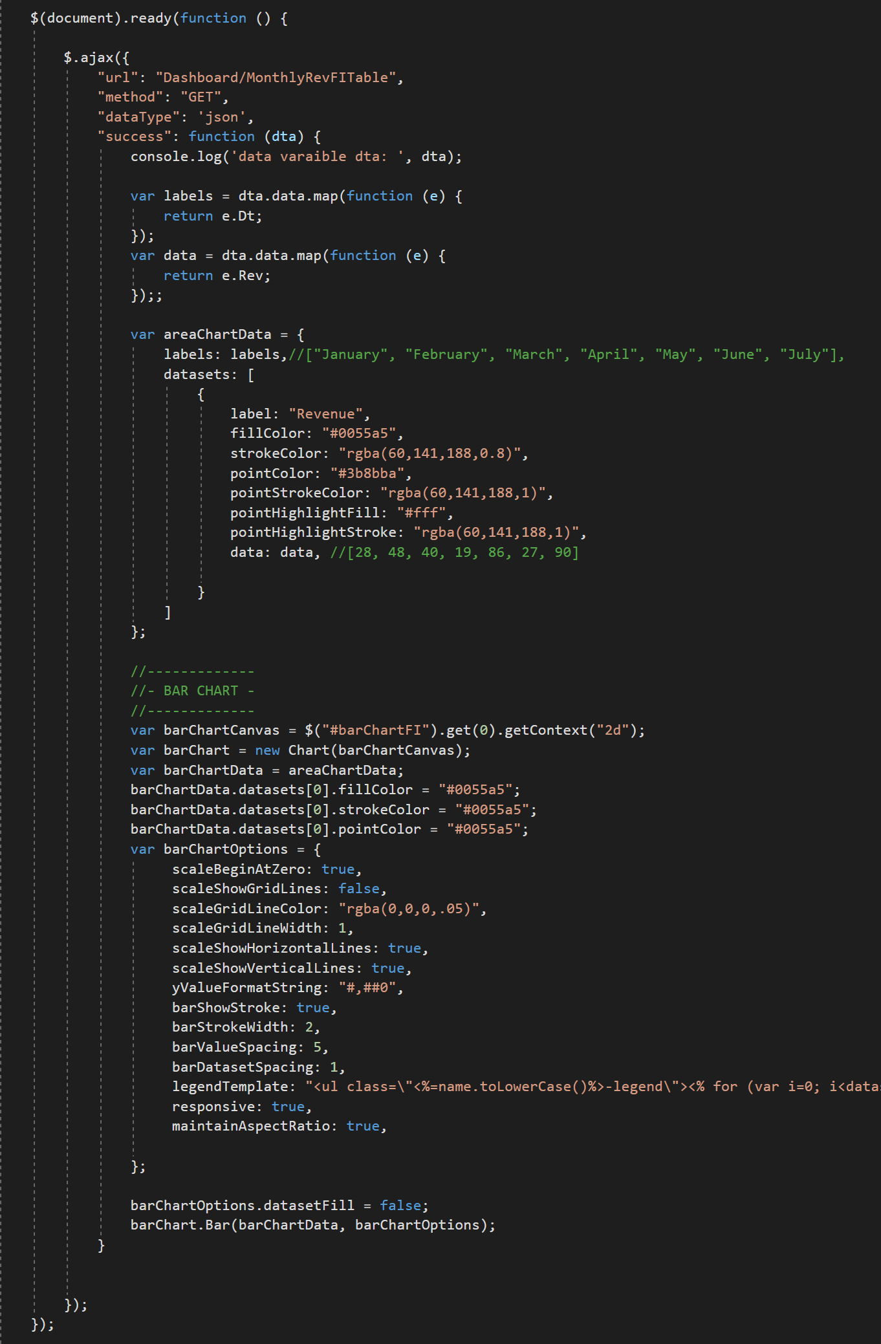This screenshot has width=881, height=1344.
Task: Click the $.ajax({ line
Action: point(96,58)
